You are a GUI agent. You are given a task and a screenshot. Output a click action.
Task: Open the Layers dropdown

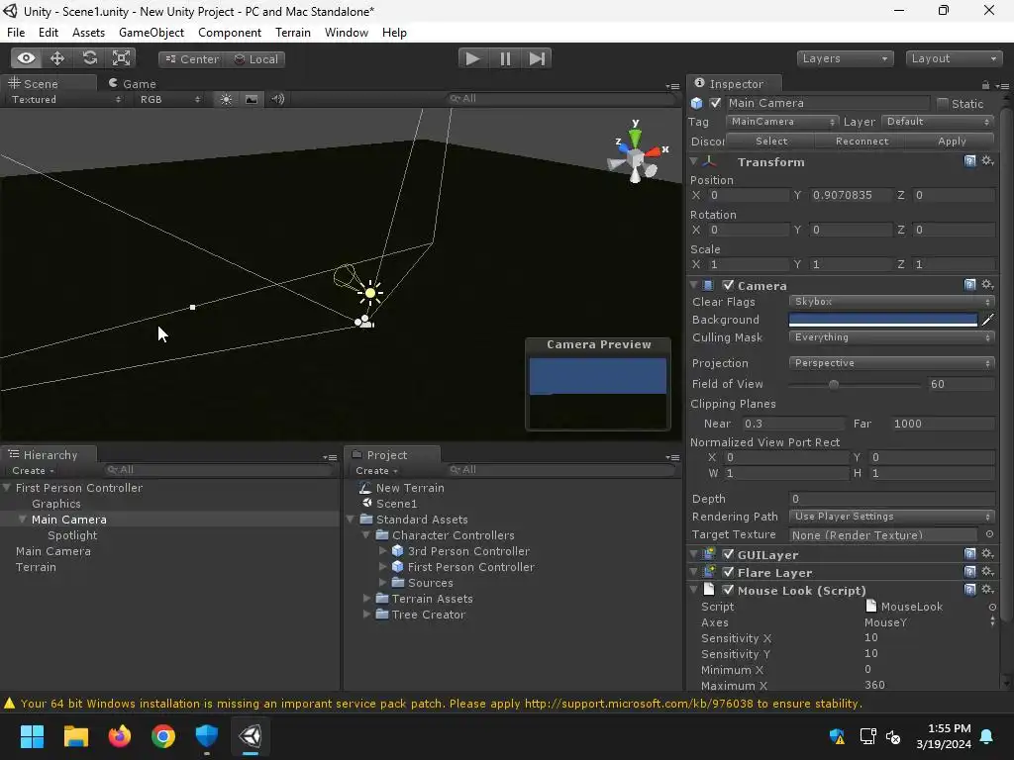click(x=845, y=58)
